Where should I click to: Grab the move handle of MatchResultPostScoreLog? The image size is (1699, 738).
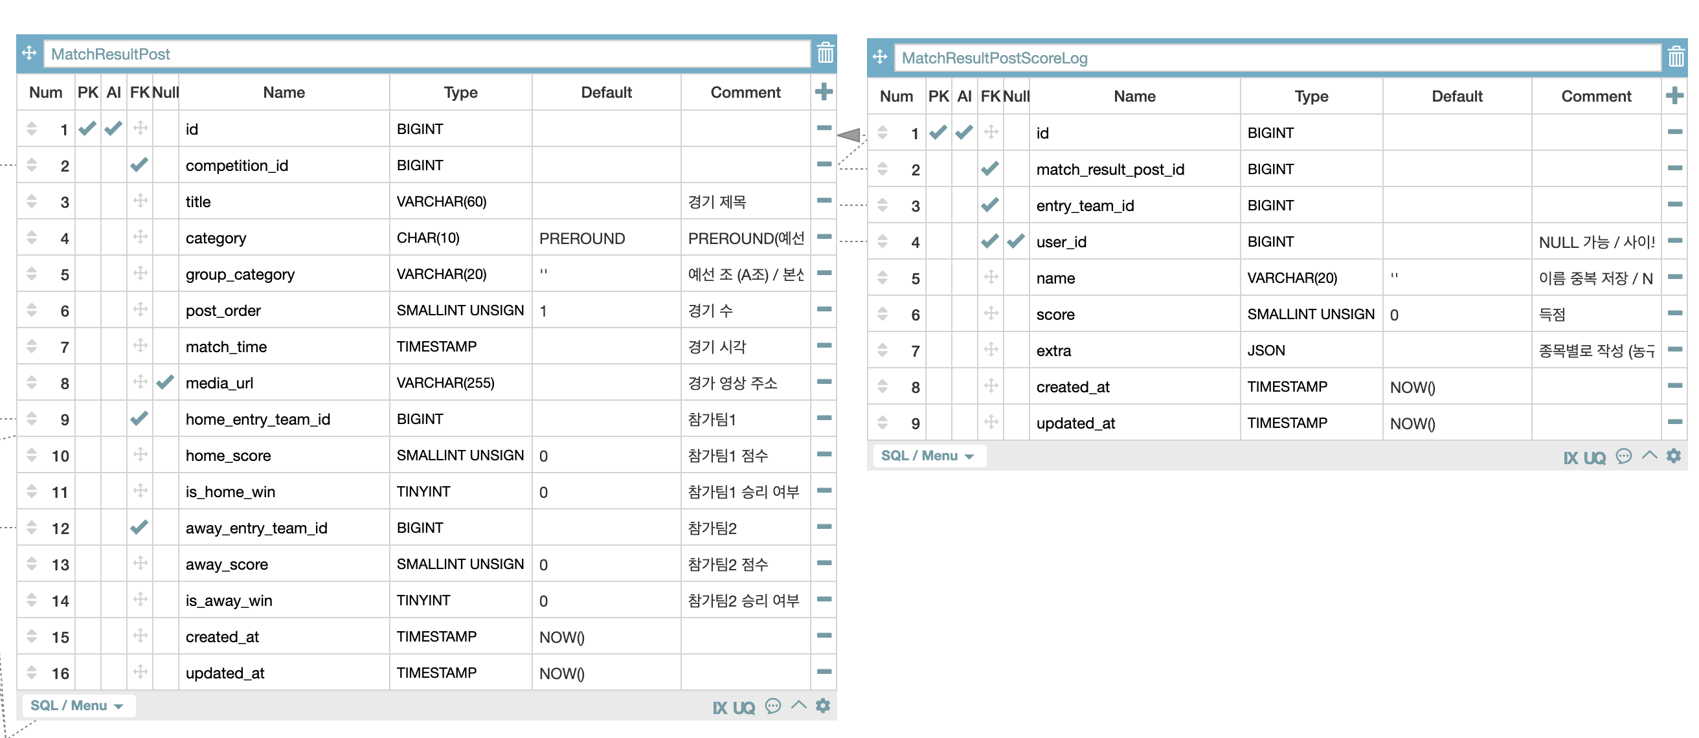(880, 57)
